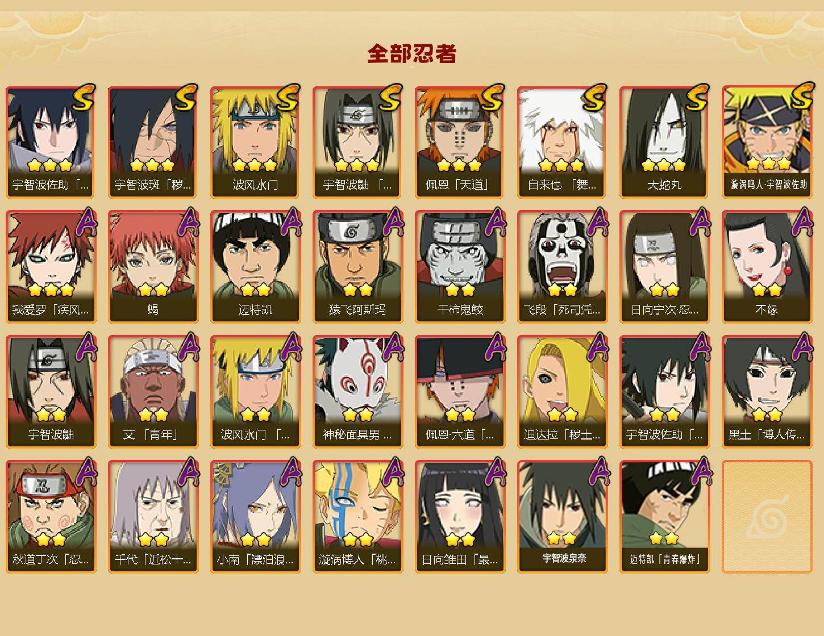Open the 千代 elderly ninja card

(x=153, y=517)
